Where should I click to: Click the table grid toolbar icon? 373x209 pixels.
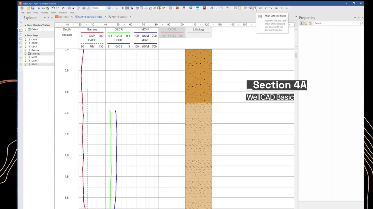(221, 8)
